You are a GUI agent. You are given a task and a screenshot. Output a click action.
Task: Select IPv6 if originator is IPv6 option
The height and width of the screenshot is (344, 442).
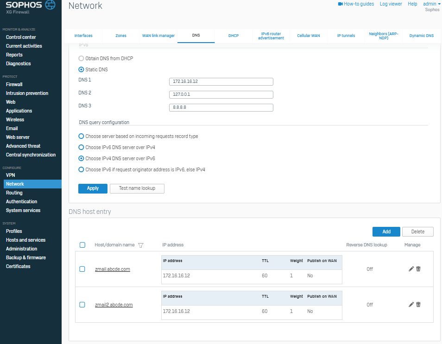tap(81, 169)
